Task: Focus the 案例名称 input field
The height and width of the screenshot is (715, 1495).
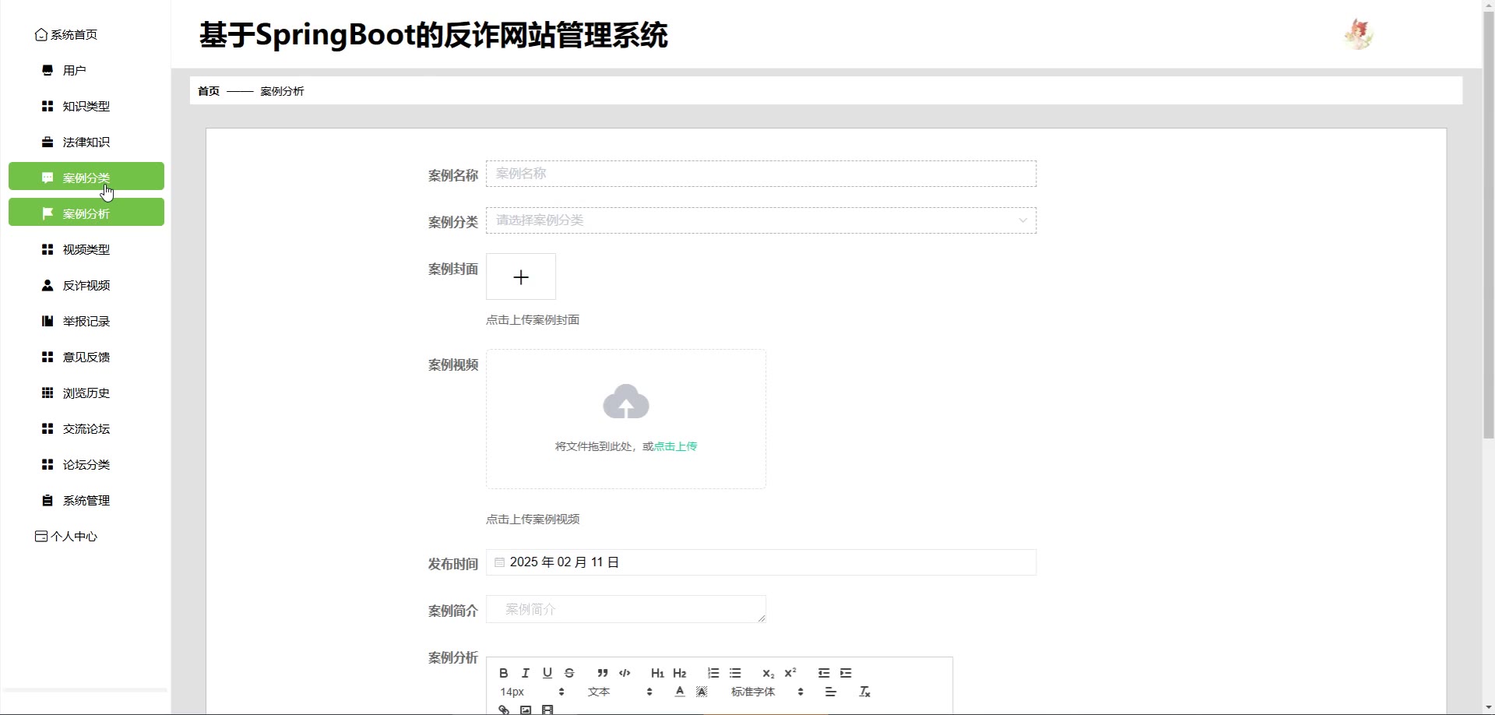Action: coord(761,174)
